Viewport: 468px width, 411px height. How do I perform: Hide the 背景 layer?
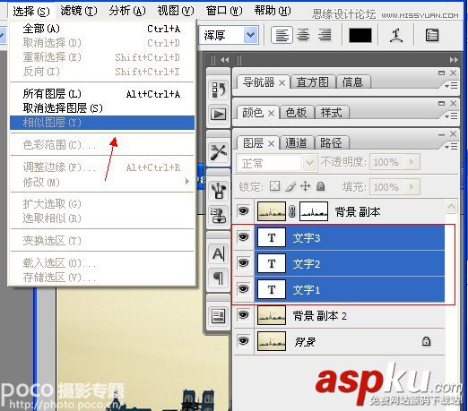(x=244, y=340)
